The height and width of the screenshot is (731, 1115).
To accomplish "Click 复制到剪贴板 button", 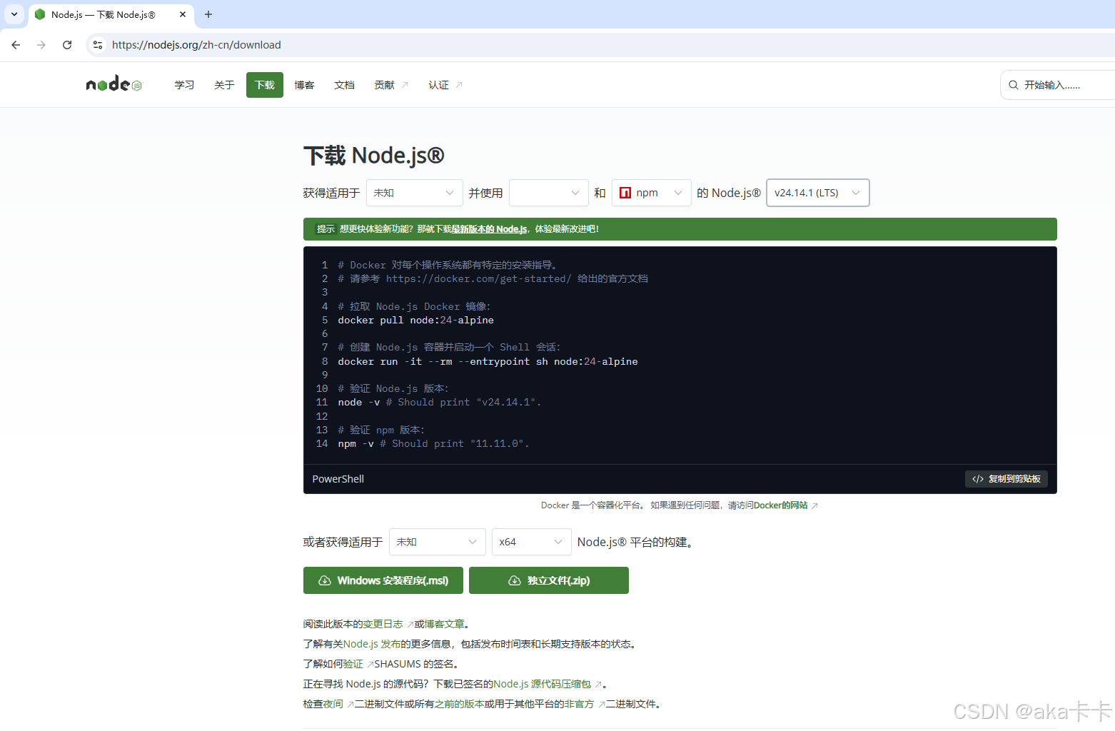I will pos(1006,479).
